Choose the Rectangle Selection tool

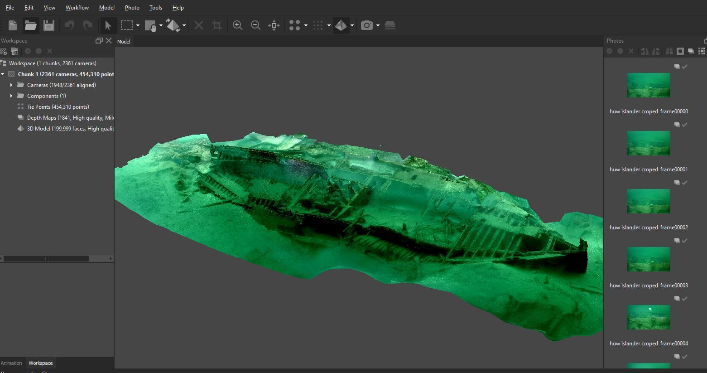pyautogui.click(x=127, y=25)
